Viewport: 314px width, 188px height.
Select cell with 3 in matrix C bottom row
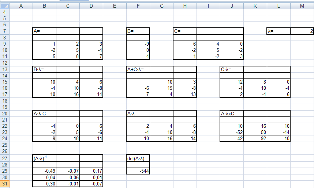(232, 56)
